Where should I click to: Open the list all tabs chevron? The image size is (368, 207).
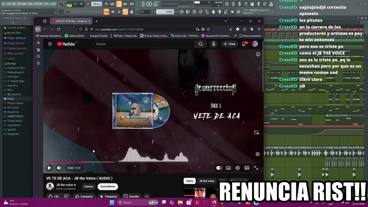(226, 21)
